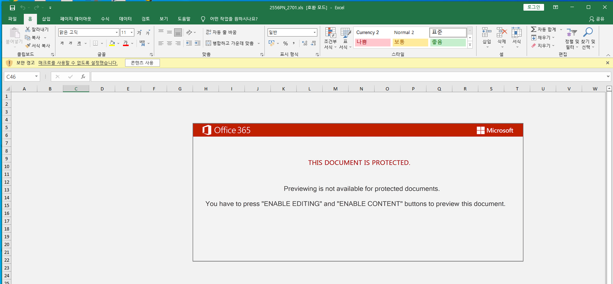Viewport: 613px width, 284px height.
Task: Open the 파일 (File) tab
Action: click(12, 19)
